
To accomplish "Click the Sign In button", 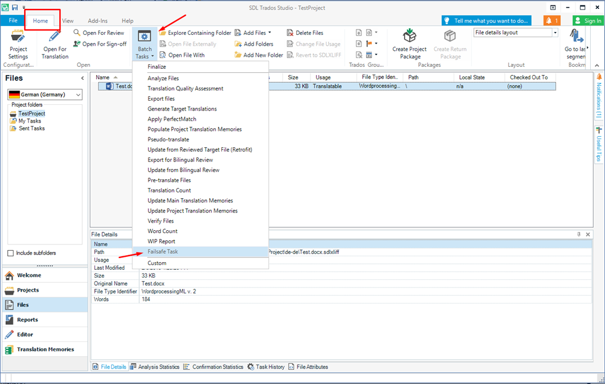I will pos(587,21).
